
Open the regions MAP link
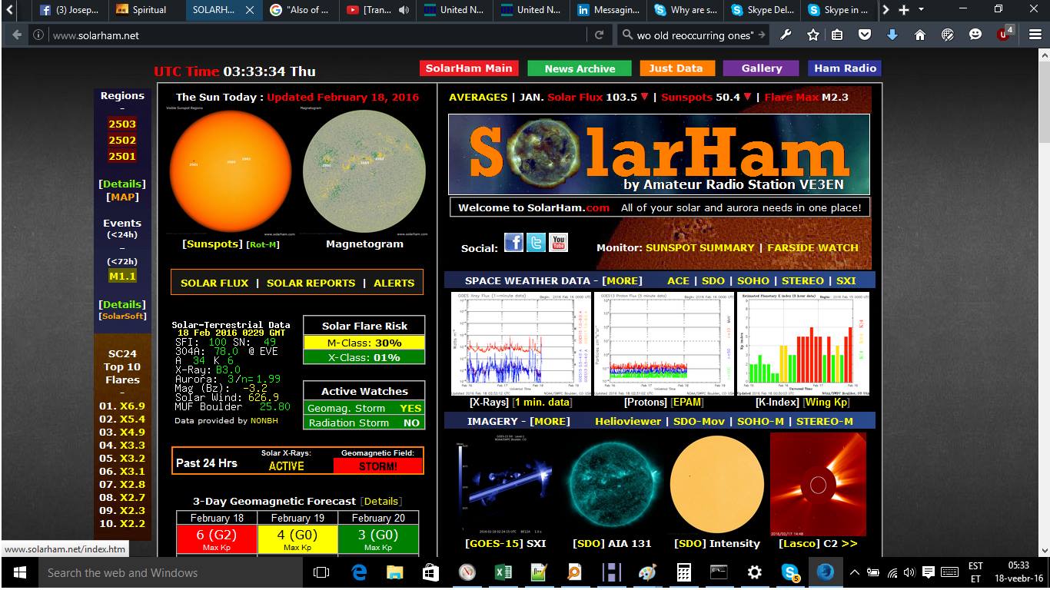pyautogui.click(x=122, y=197)
